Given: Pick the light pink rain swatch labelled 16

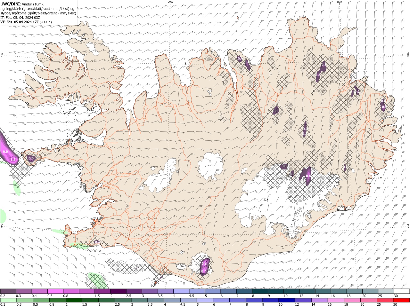Looking at the screenshot, I should [336, 300].
